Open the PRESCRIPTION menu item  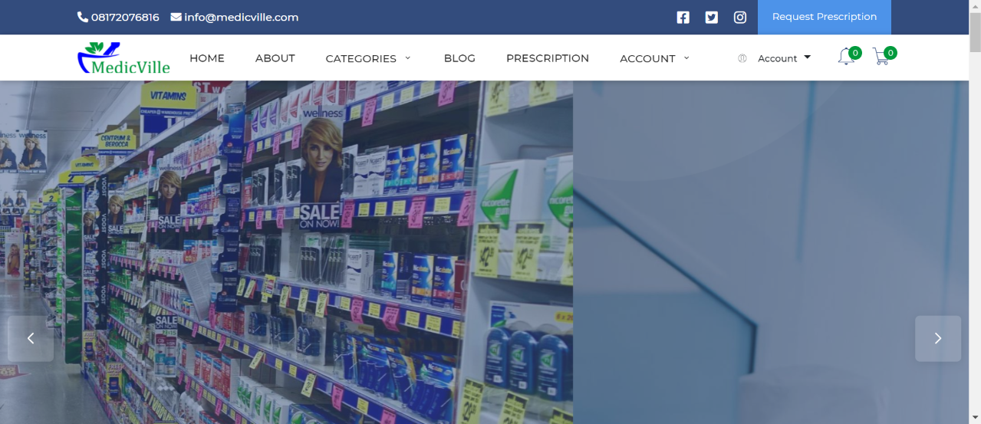(x=548, y=58)
